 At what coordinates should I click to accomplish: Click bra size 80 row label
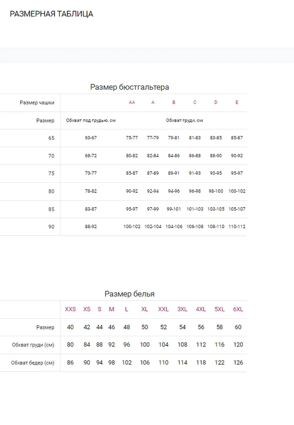(x=51, y=191)
